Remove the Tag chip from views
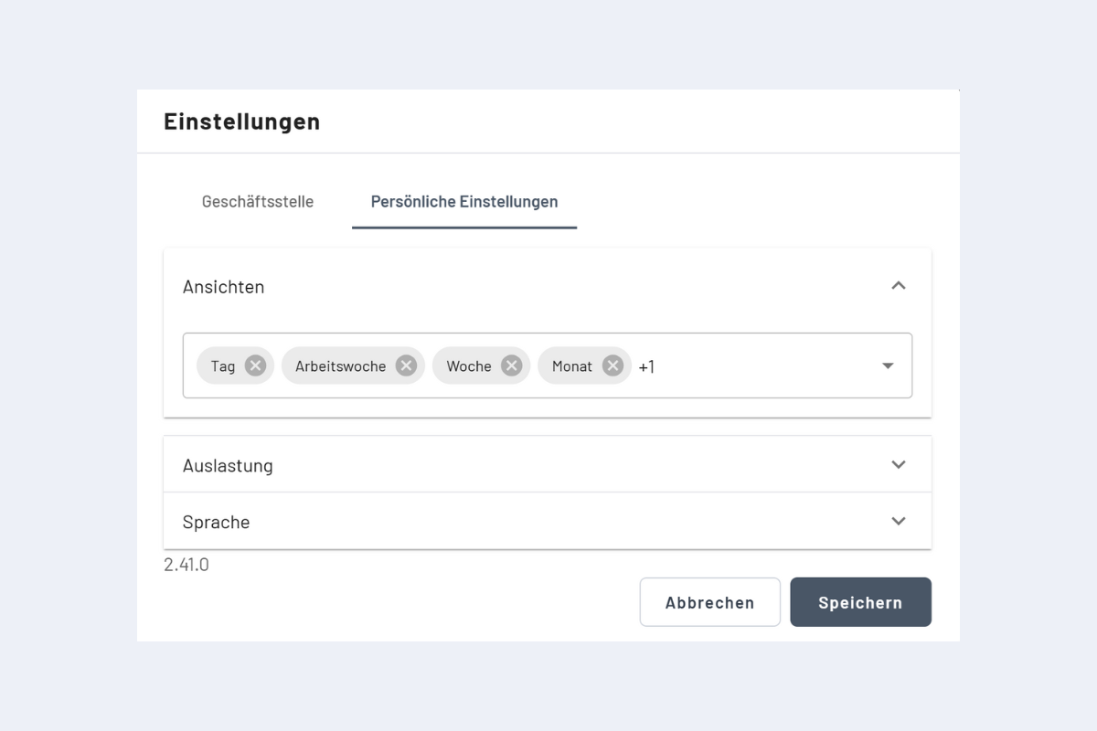The height and width of the screenshot is (731, 1097). [x=255, y=365]
